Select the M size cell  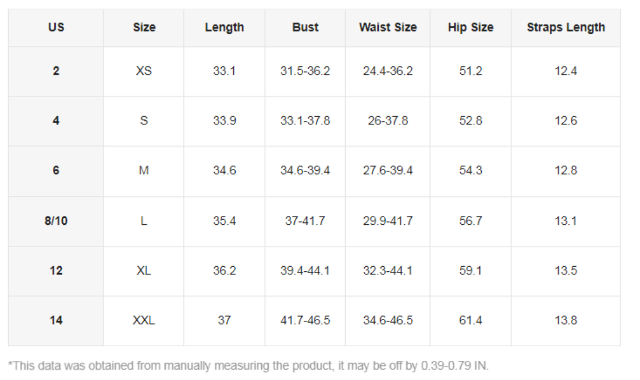144,171
